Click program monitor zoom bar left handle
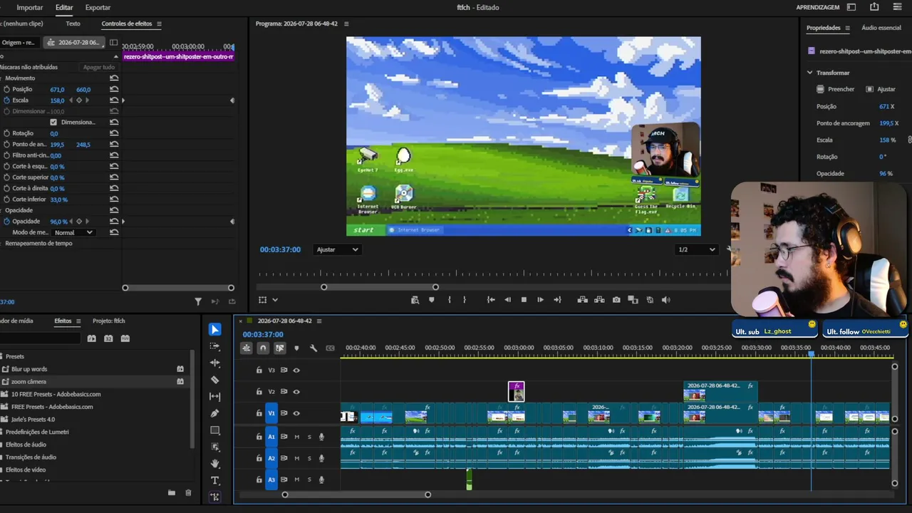The height and width of the screenshot is (513, 912). point(324,287)
